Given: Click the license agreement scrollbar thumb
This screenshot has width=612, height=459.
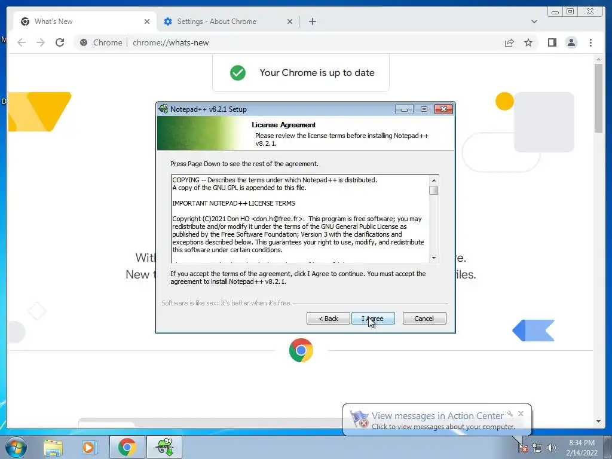Looking at the screenshot, I should 434,190.
